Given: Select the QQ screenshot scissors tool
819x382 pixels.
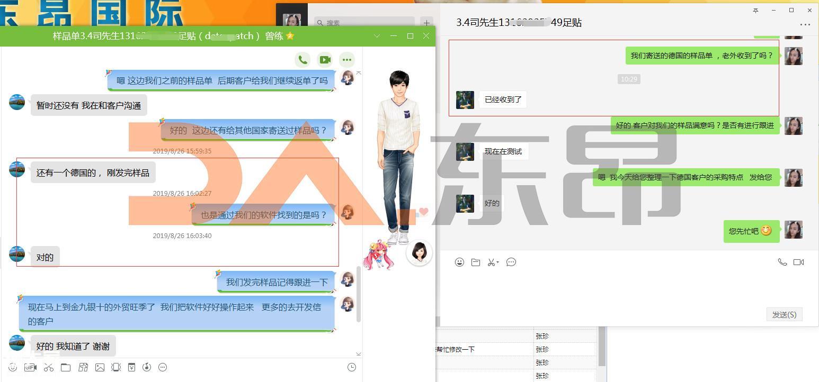Looking at the screenshot, I should pos(48,367).
